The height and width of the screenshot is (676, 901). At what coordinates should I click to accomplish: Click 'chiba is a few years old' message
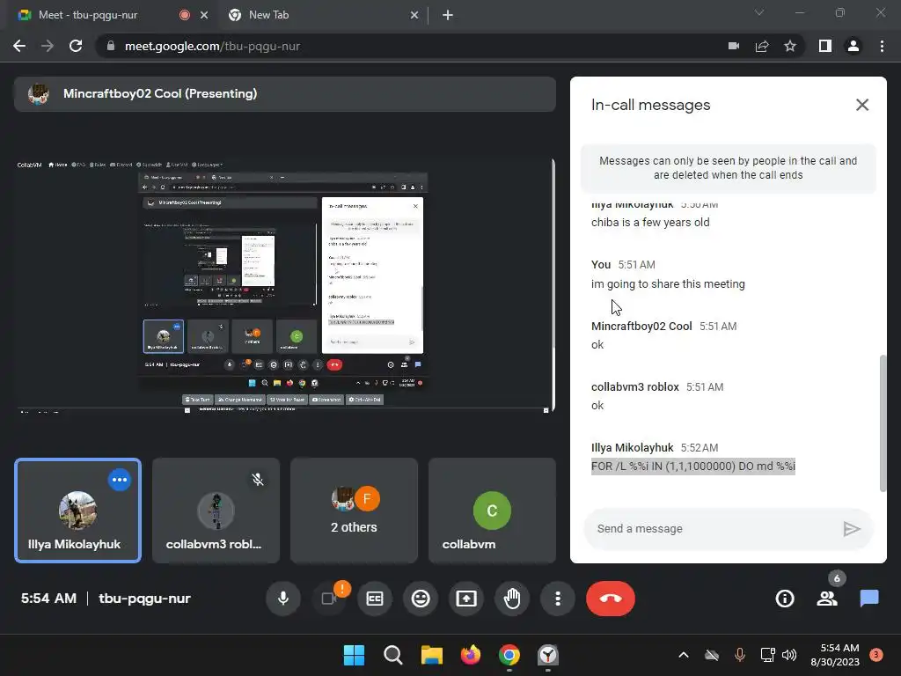[650, 223]
